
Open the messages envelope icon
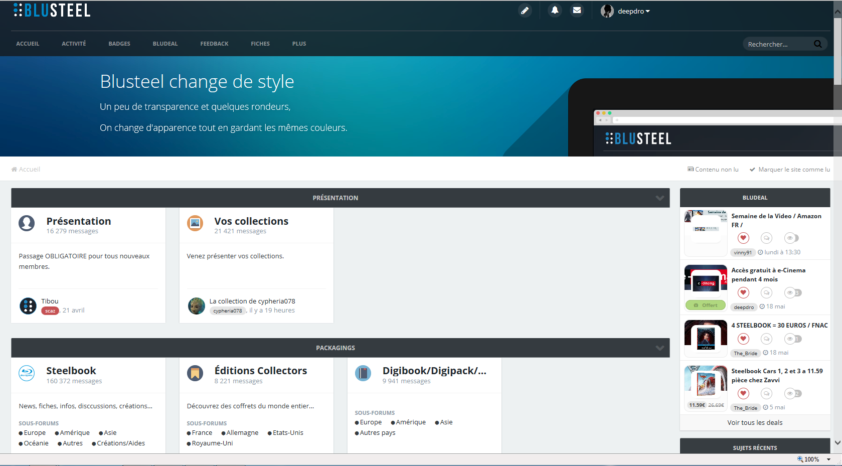[x=577, y=11]
